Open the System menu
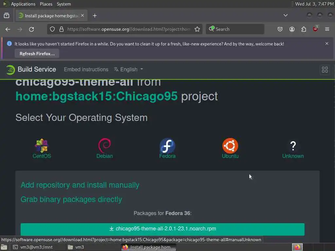Viewport: 335px width, 251px height. pyautogui.click(x=64, y=4)
